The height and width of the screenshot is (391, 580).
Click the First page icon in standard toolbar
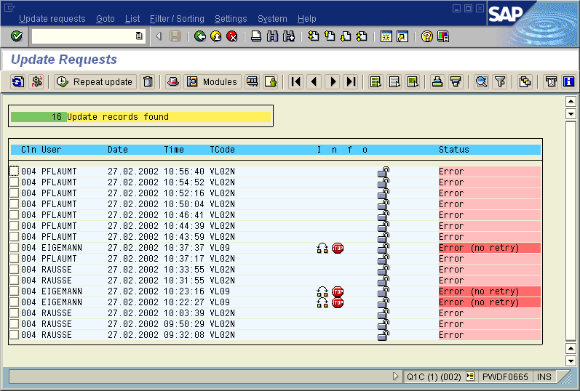pyautogui.click(x=314, y=36)
